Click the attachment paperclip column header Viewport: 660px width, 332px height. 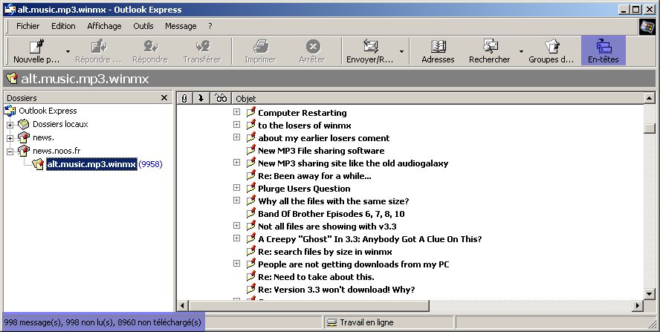click(x=184, y=98)
